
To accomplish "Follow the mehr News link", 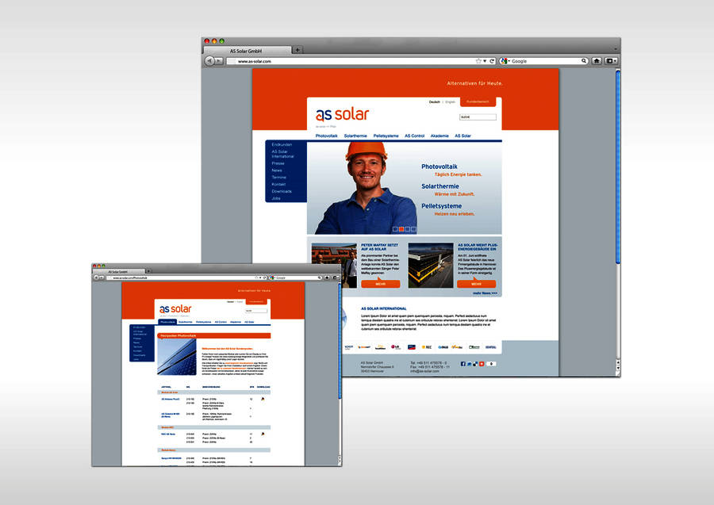I will pyautogui.click(x=485, y=293).
